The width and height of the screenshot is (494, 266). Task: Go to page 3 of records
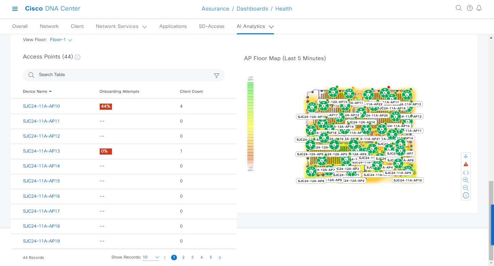(192, 258)
